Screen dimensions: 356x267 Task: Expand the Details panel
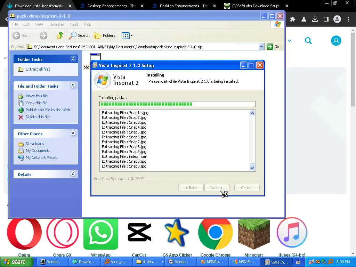coord(73,174)
